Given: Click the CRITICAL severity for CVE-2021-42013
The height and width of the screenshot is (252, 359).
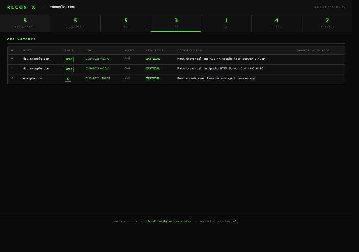Looking at the screenshot, I should coord(153,69).
